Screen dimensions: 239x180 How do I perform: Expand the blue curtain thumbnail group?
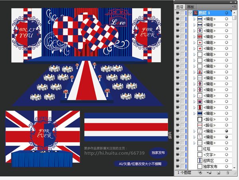pyautogui.click(x=194, y=113)
